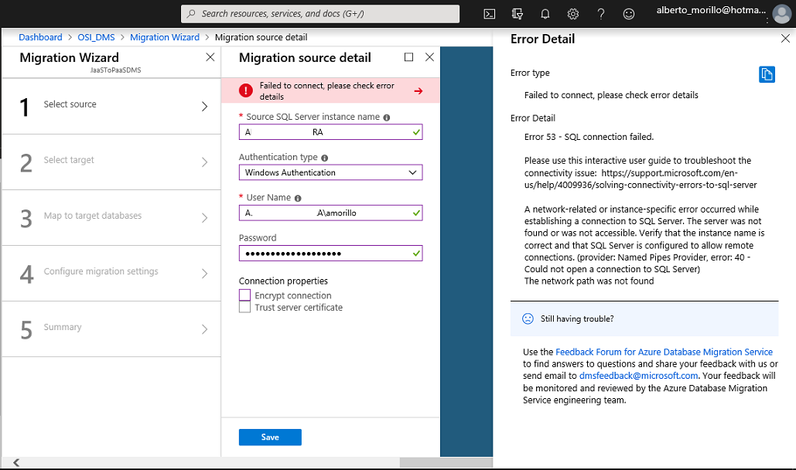Close Migration Wizard blade
The width and height of the screenshot is (796, 470).
pos(210,57)
